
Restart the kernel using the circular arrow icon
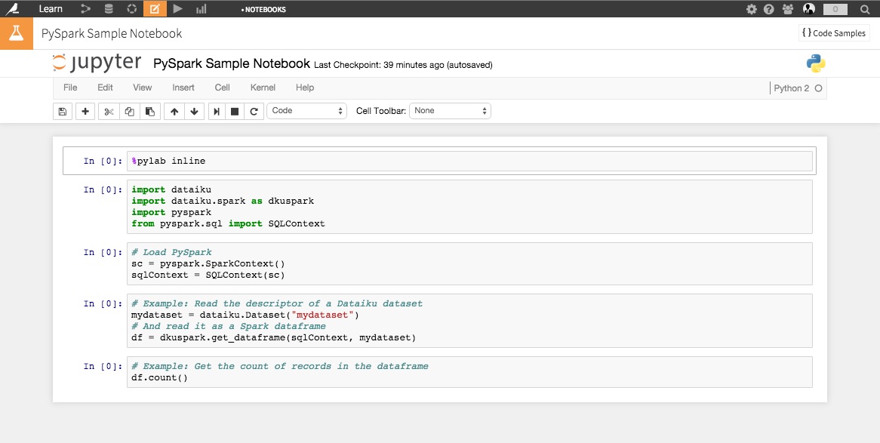tap(254, 112)
